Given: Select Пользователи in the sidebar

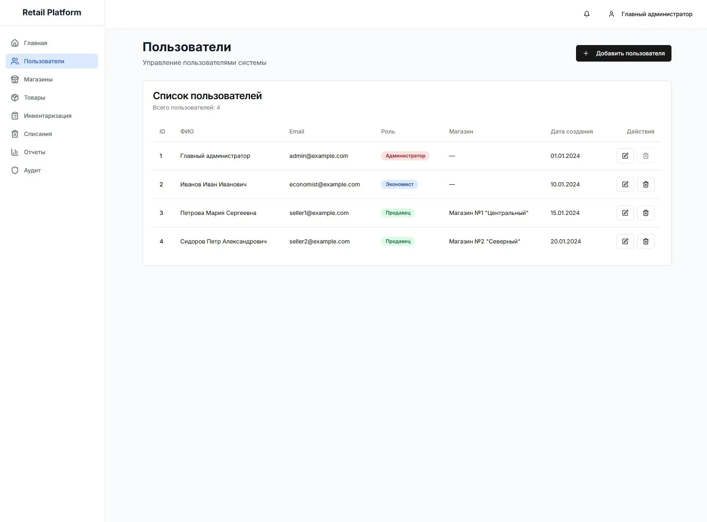Looking at the screenshot, I should coord(44,61).
